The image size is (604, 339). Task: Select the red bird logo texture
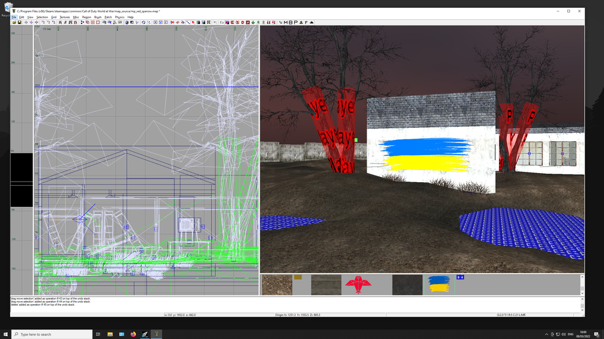(x=358, y=285)
